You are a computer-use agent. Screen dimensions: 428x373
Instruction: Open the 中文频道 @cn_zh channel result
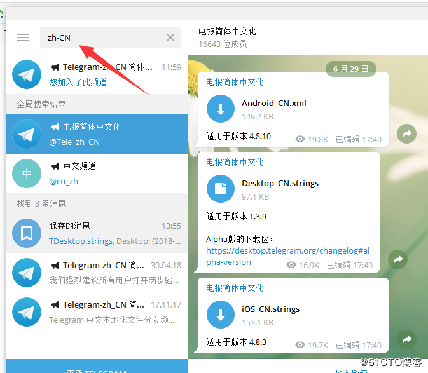[97, 173]
